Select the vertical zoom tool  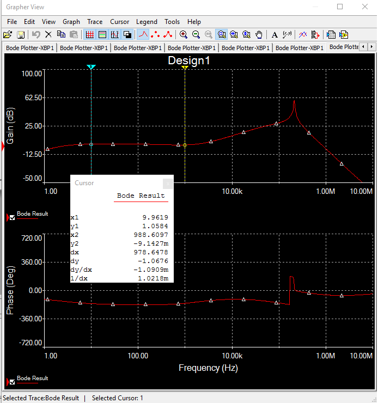pos(246,34)
